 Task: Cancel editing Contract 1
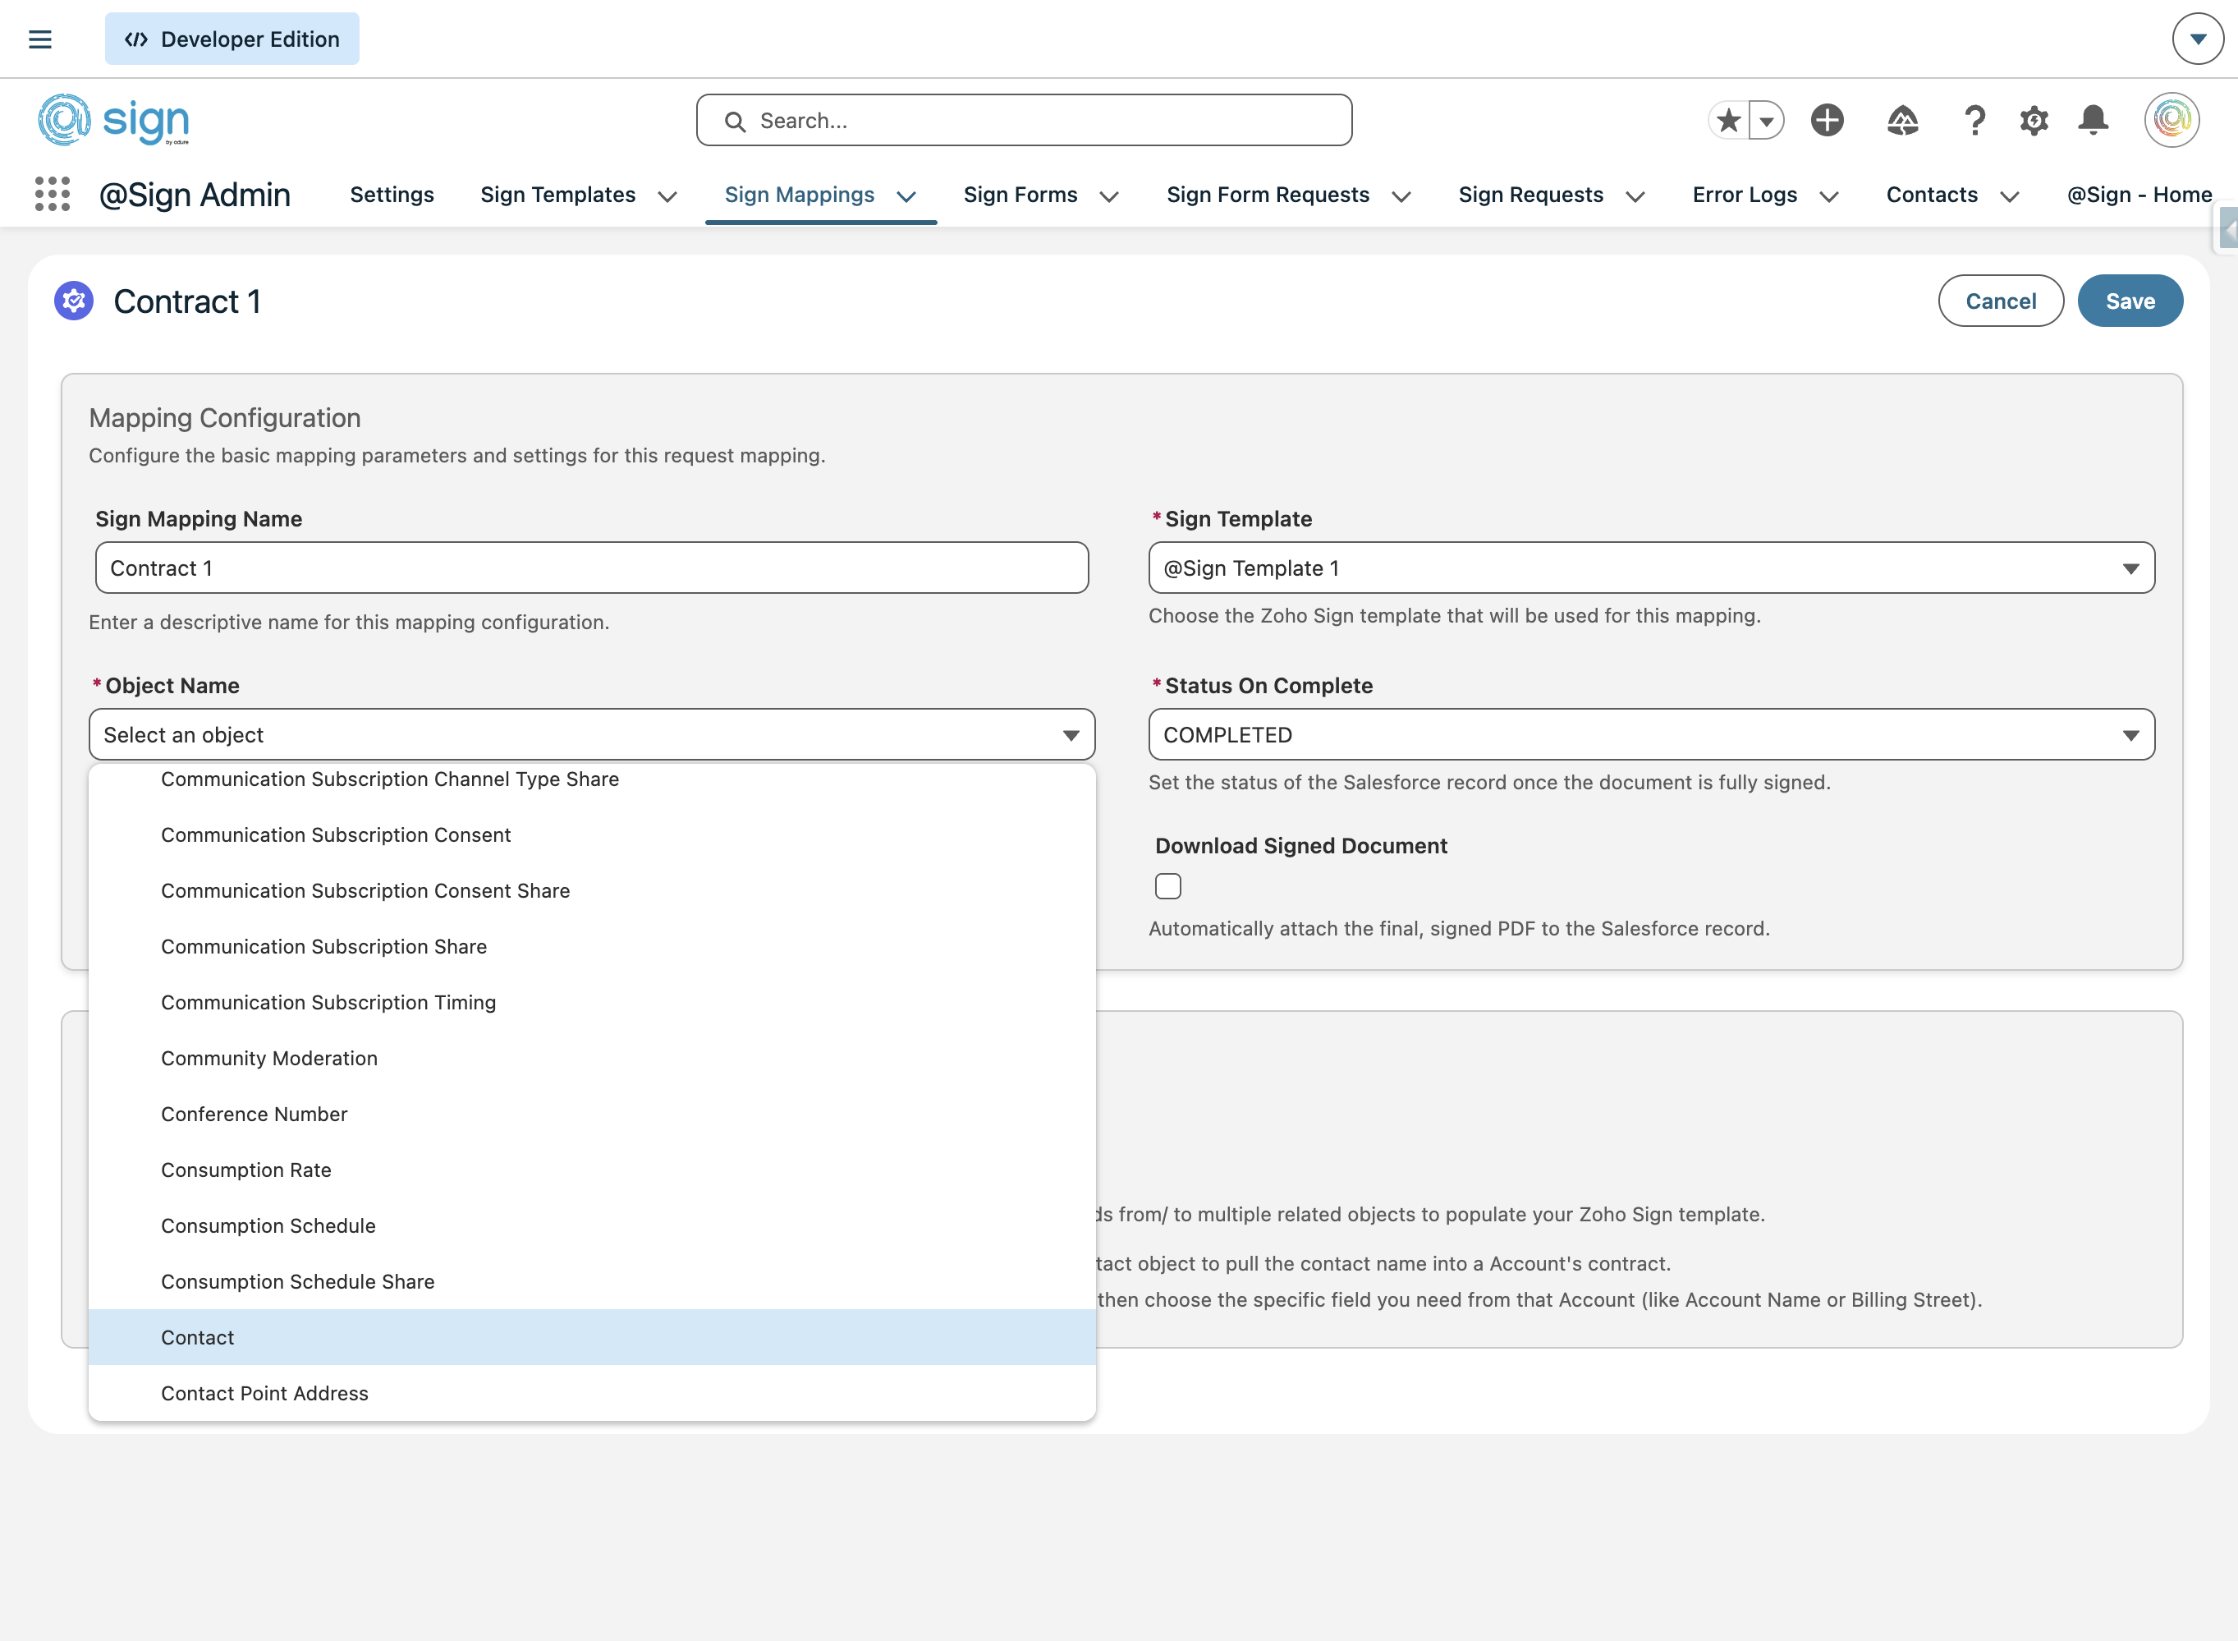(x=2000, y=301)
